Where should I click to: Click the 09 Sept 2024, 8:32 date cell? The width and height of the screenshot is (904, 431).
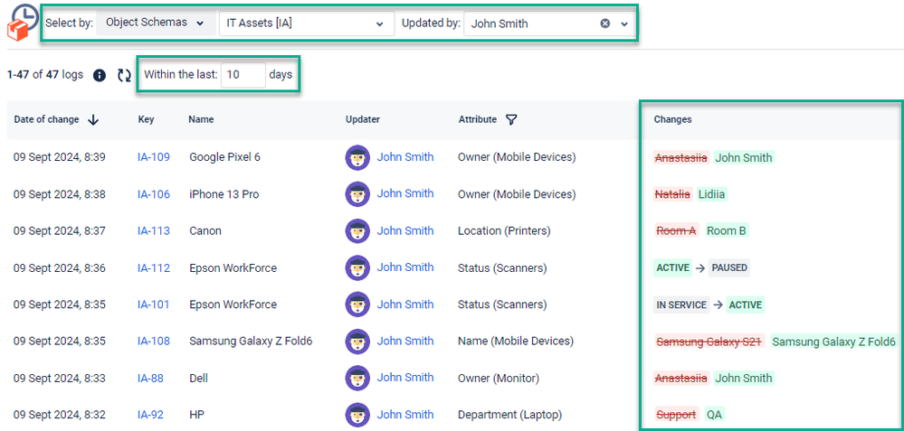(60, 415)
